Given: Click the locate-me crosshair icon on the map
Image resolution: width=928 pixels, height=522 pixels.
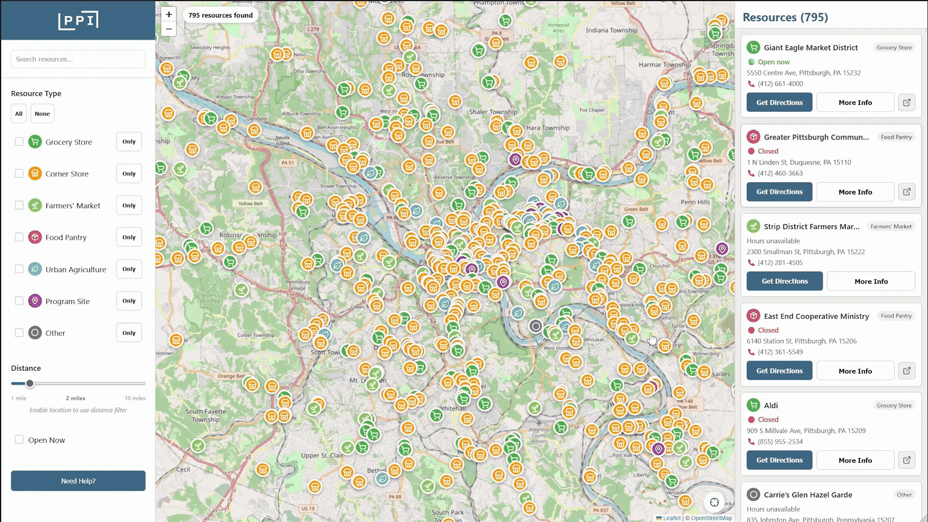Looking at the screenshot, I should (714, 502).
